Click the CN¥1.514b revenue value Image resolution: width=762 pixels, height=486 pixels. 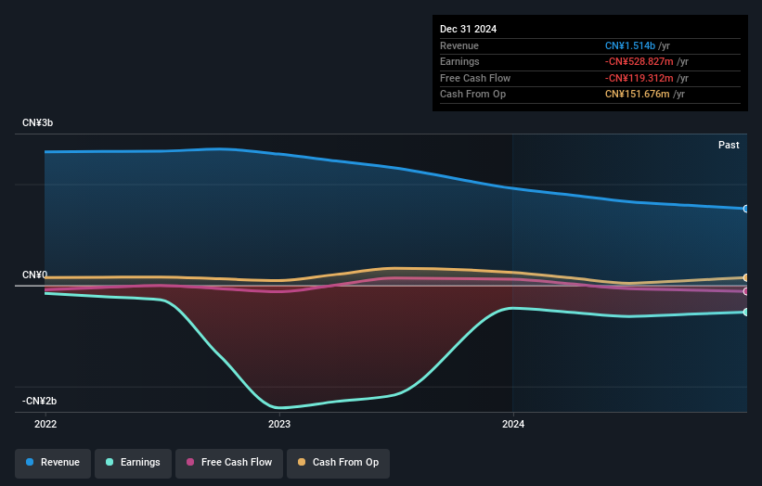point(630,45)
